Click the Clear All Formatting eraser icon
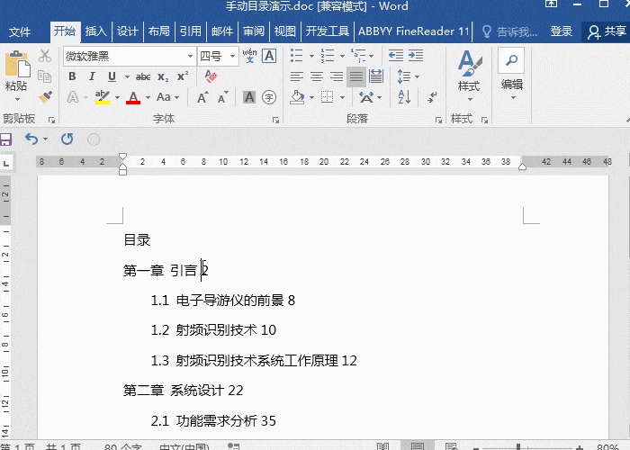Viewport: 630px width, 450px height. pyautogui.click(x=211, y=76)
